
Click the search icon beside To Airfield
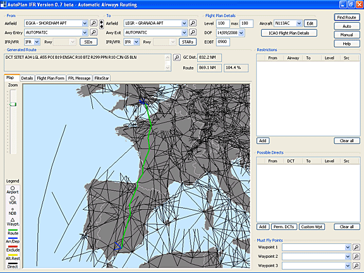[x=193, y=23]
